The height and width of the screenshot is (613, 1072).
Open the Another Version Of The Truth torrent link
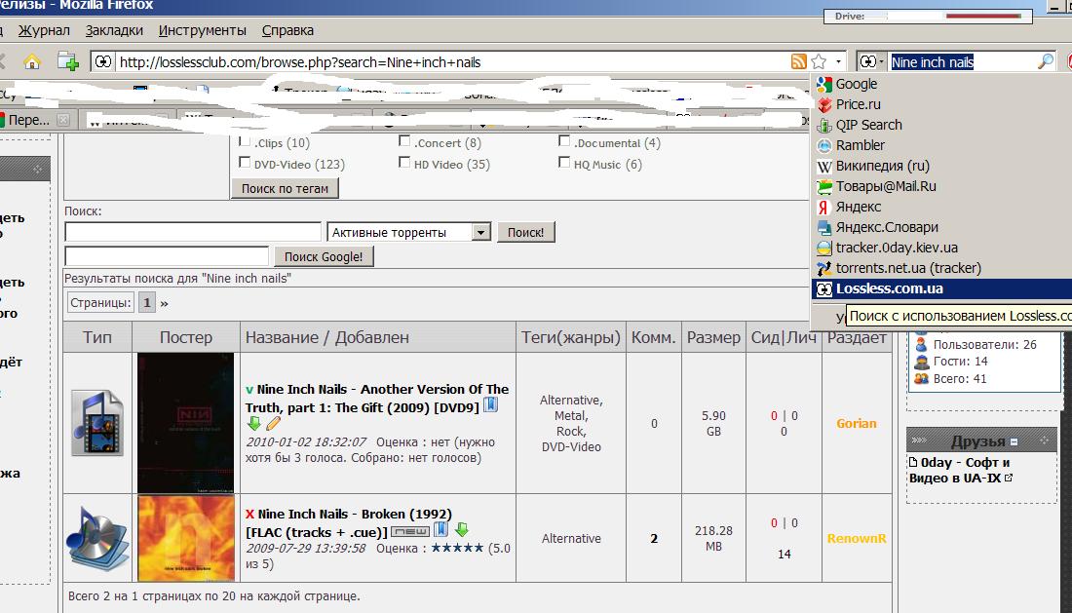(377, 399)
